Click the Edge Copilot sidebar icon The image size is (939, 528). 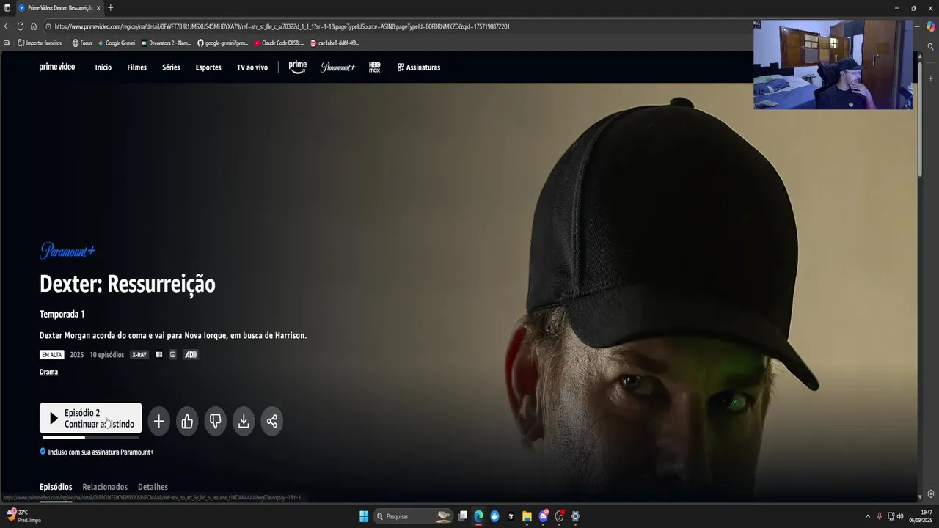[x=931, y=26]
